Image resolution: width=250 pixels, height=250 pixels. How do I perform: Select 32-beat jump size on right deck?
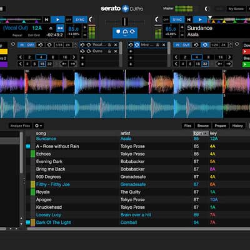click(205, 64)
